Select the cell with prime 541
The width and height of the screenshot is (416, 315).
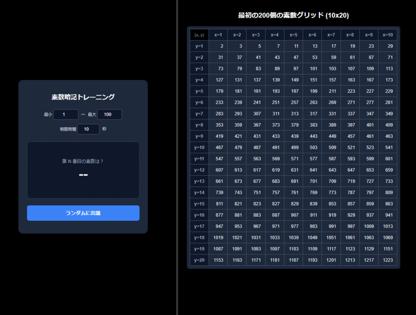[387, 148]
